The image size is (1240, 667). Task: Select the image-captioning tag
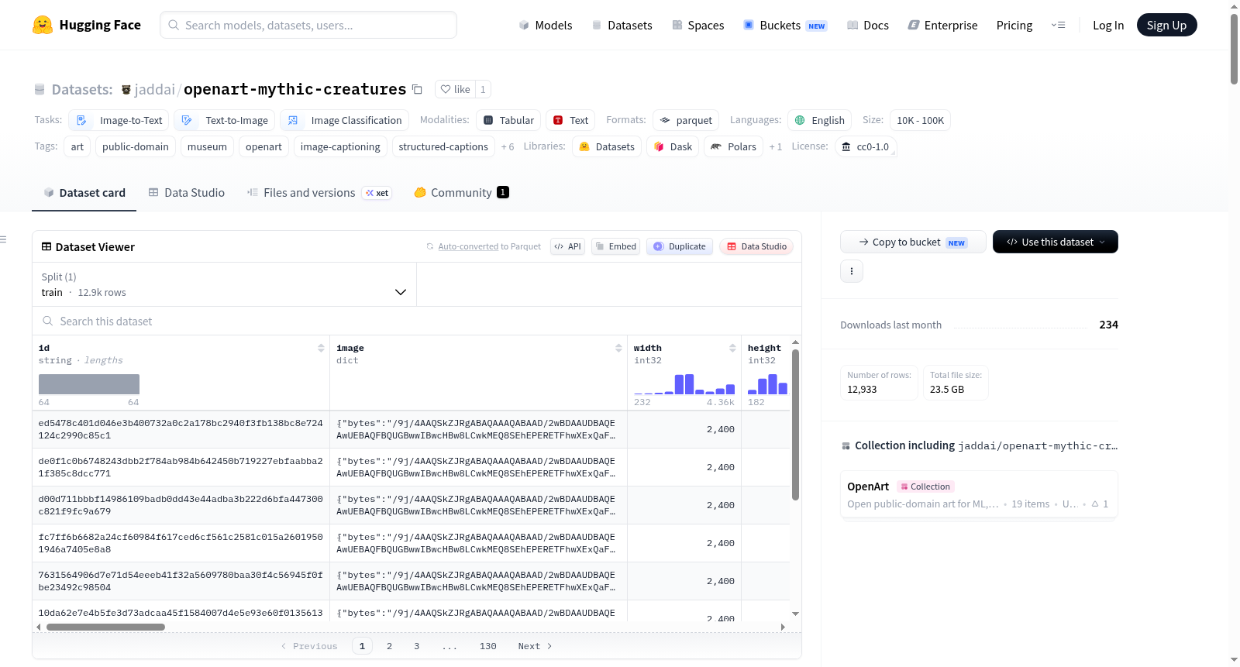(340, 146)
